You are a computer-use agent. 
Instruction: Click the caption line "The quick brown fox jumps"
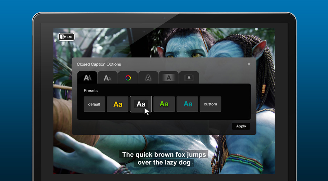[164, 155]
